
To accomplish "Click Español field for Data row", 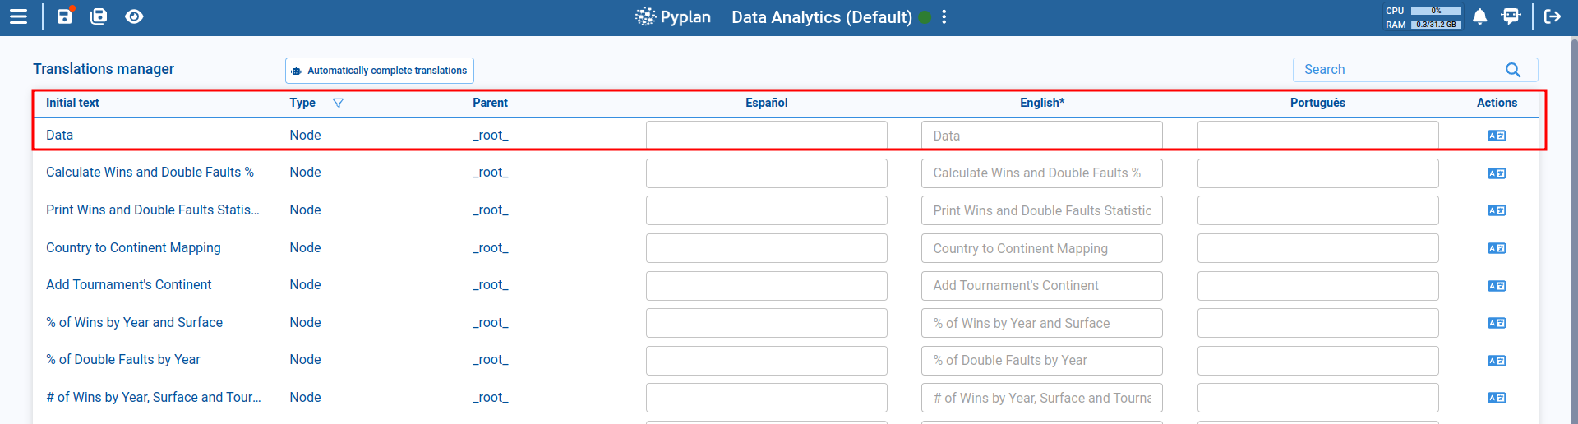I will tap(766, 136).
